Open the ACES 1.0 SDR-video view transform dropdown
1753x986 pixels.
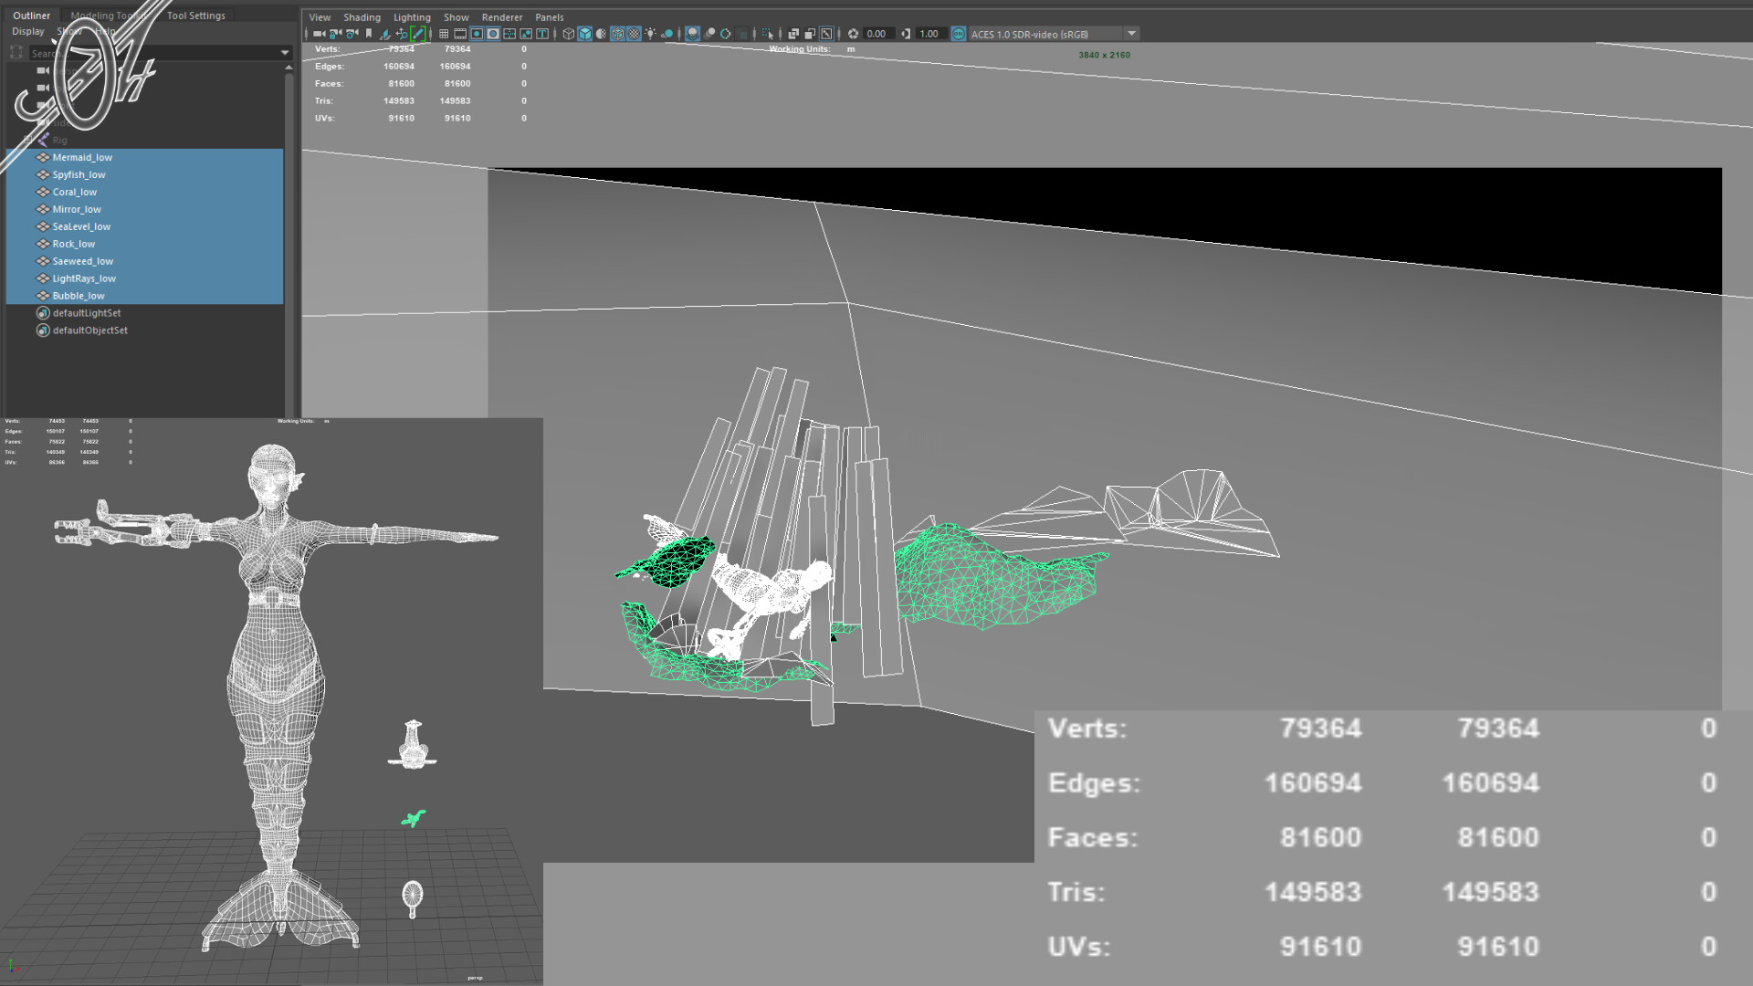tap(1131, 34)
